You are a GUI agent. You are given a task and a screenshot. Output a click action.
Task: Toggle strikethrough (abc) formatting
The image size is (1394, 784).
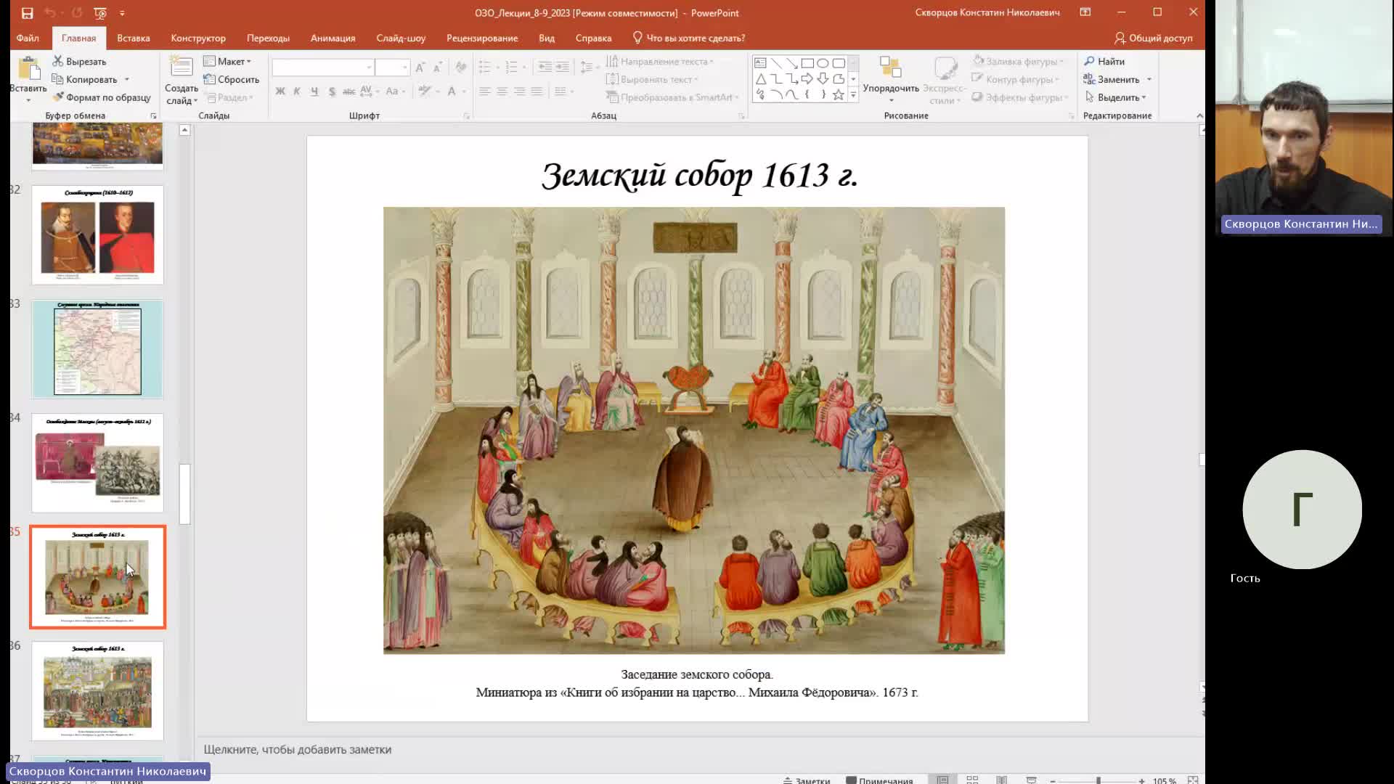pos(348,91)
